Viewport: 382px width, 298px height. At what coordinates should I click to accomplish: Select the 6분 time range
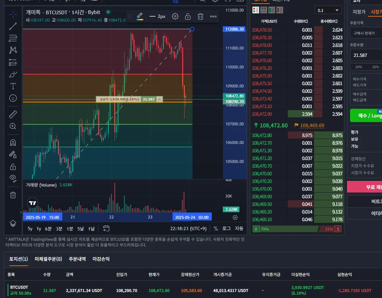click(48, 229)
